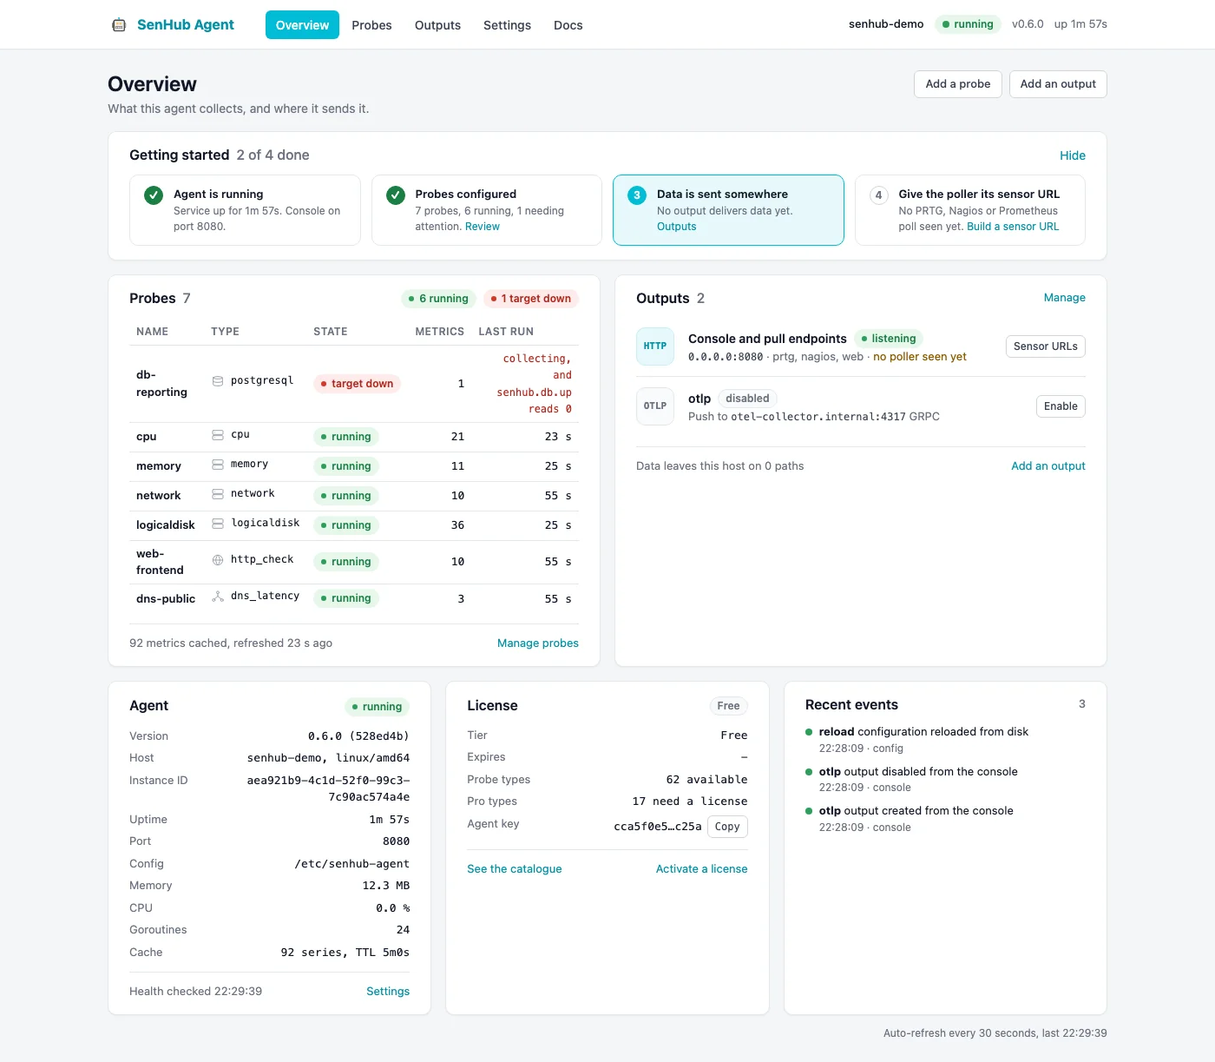The height and width of the screenshot is (1062, 1215).
Task: Select the web-frontend probe name
Action: coord(160,562)
